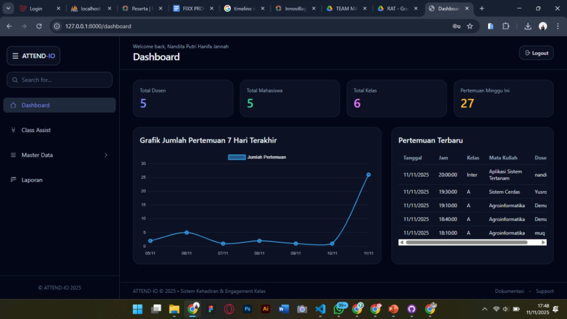Expand the Master Data submenu chevron
567x319 pixels.
(x=105, y=155)
